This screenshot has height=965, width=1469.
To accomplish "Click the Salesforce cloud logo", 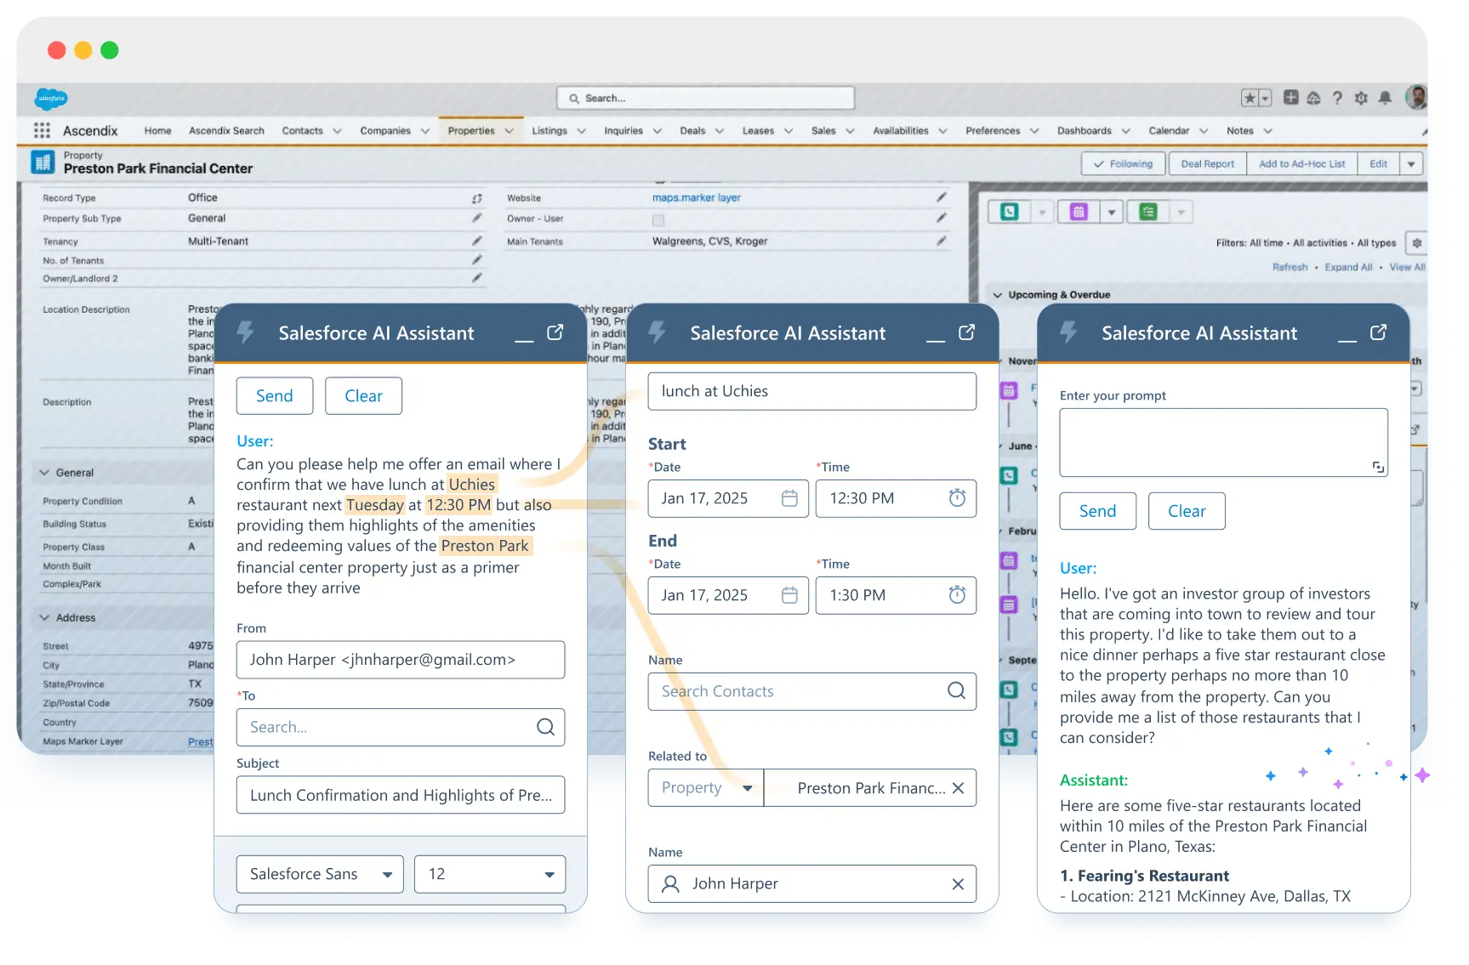I will coord(51,99).
